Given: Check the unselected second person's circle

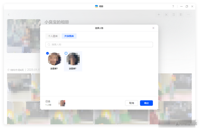Looking at the screenshot, I should coord(66,53).
